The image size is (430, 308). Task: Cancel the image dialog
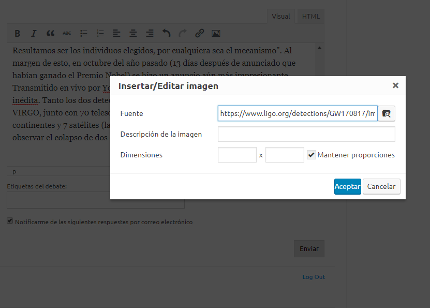pyautogui.click(x=381, y=186)
